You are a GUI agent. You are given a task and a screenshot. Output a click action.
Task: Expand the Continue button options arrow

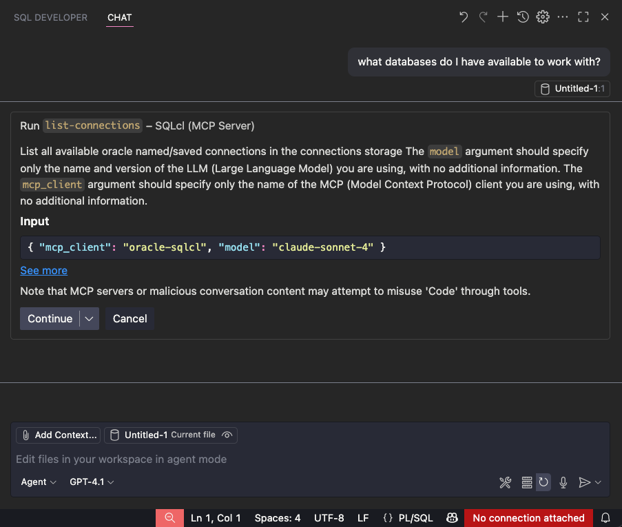pyautogui.click(x=90, y=319)
